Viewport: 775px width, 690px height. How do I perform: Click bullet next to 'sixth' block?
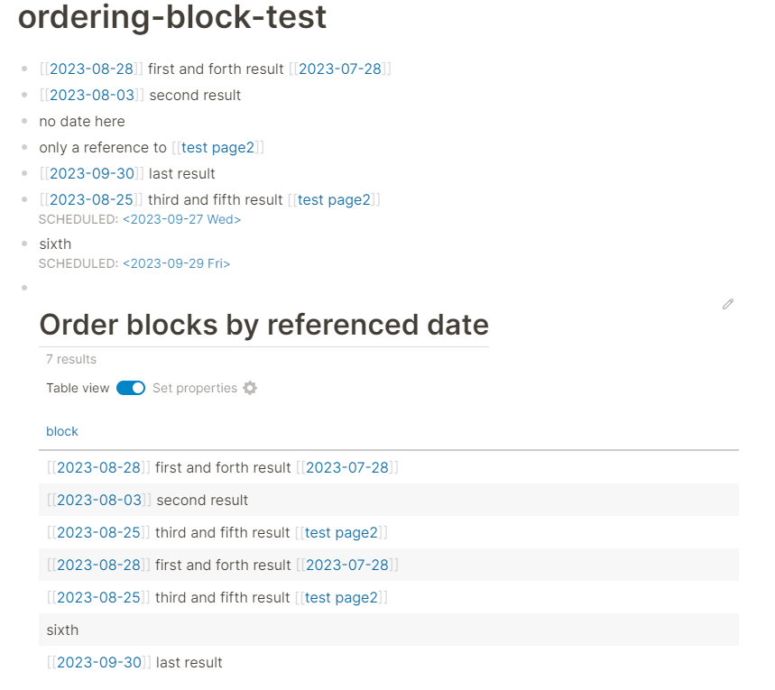pos(24,244)
